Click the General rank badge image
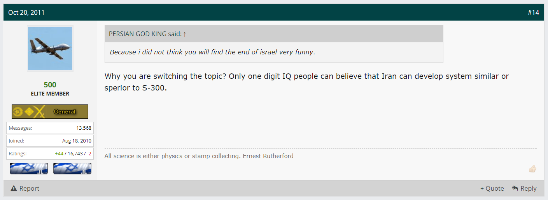Viewport: 548px width, 200px height. pyautogui.click(x=50, y=111)
